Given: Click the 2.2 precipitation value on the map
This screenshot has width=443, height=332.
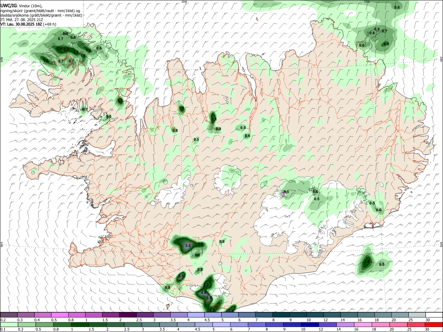Looking at the screenshot, I should click(206, 285).
